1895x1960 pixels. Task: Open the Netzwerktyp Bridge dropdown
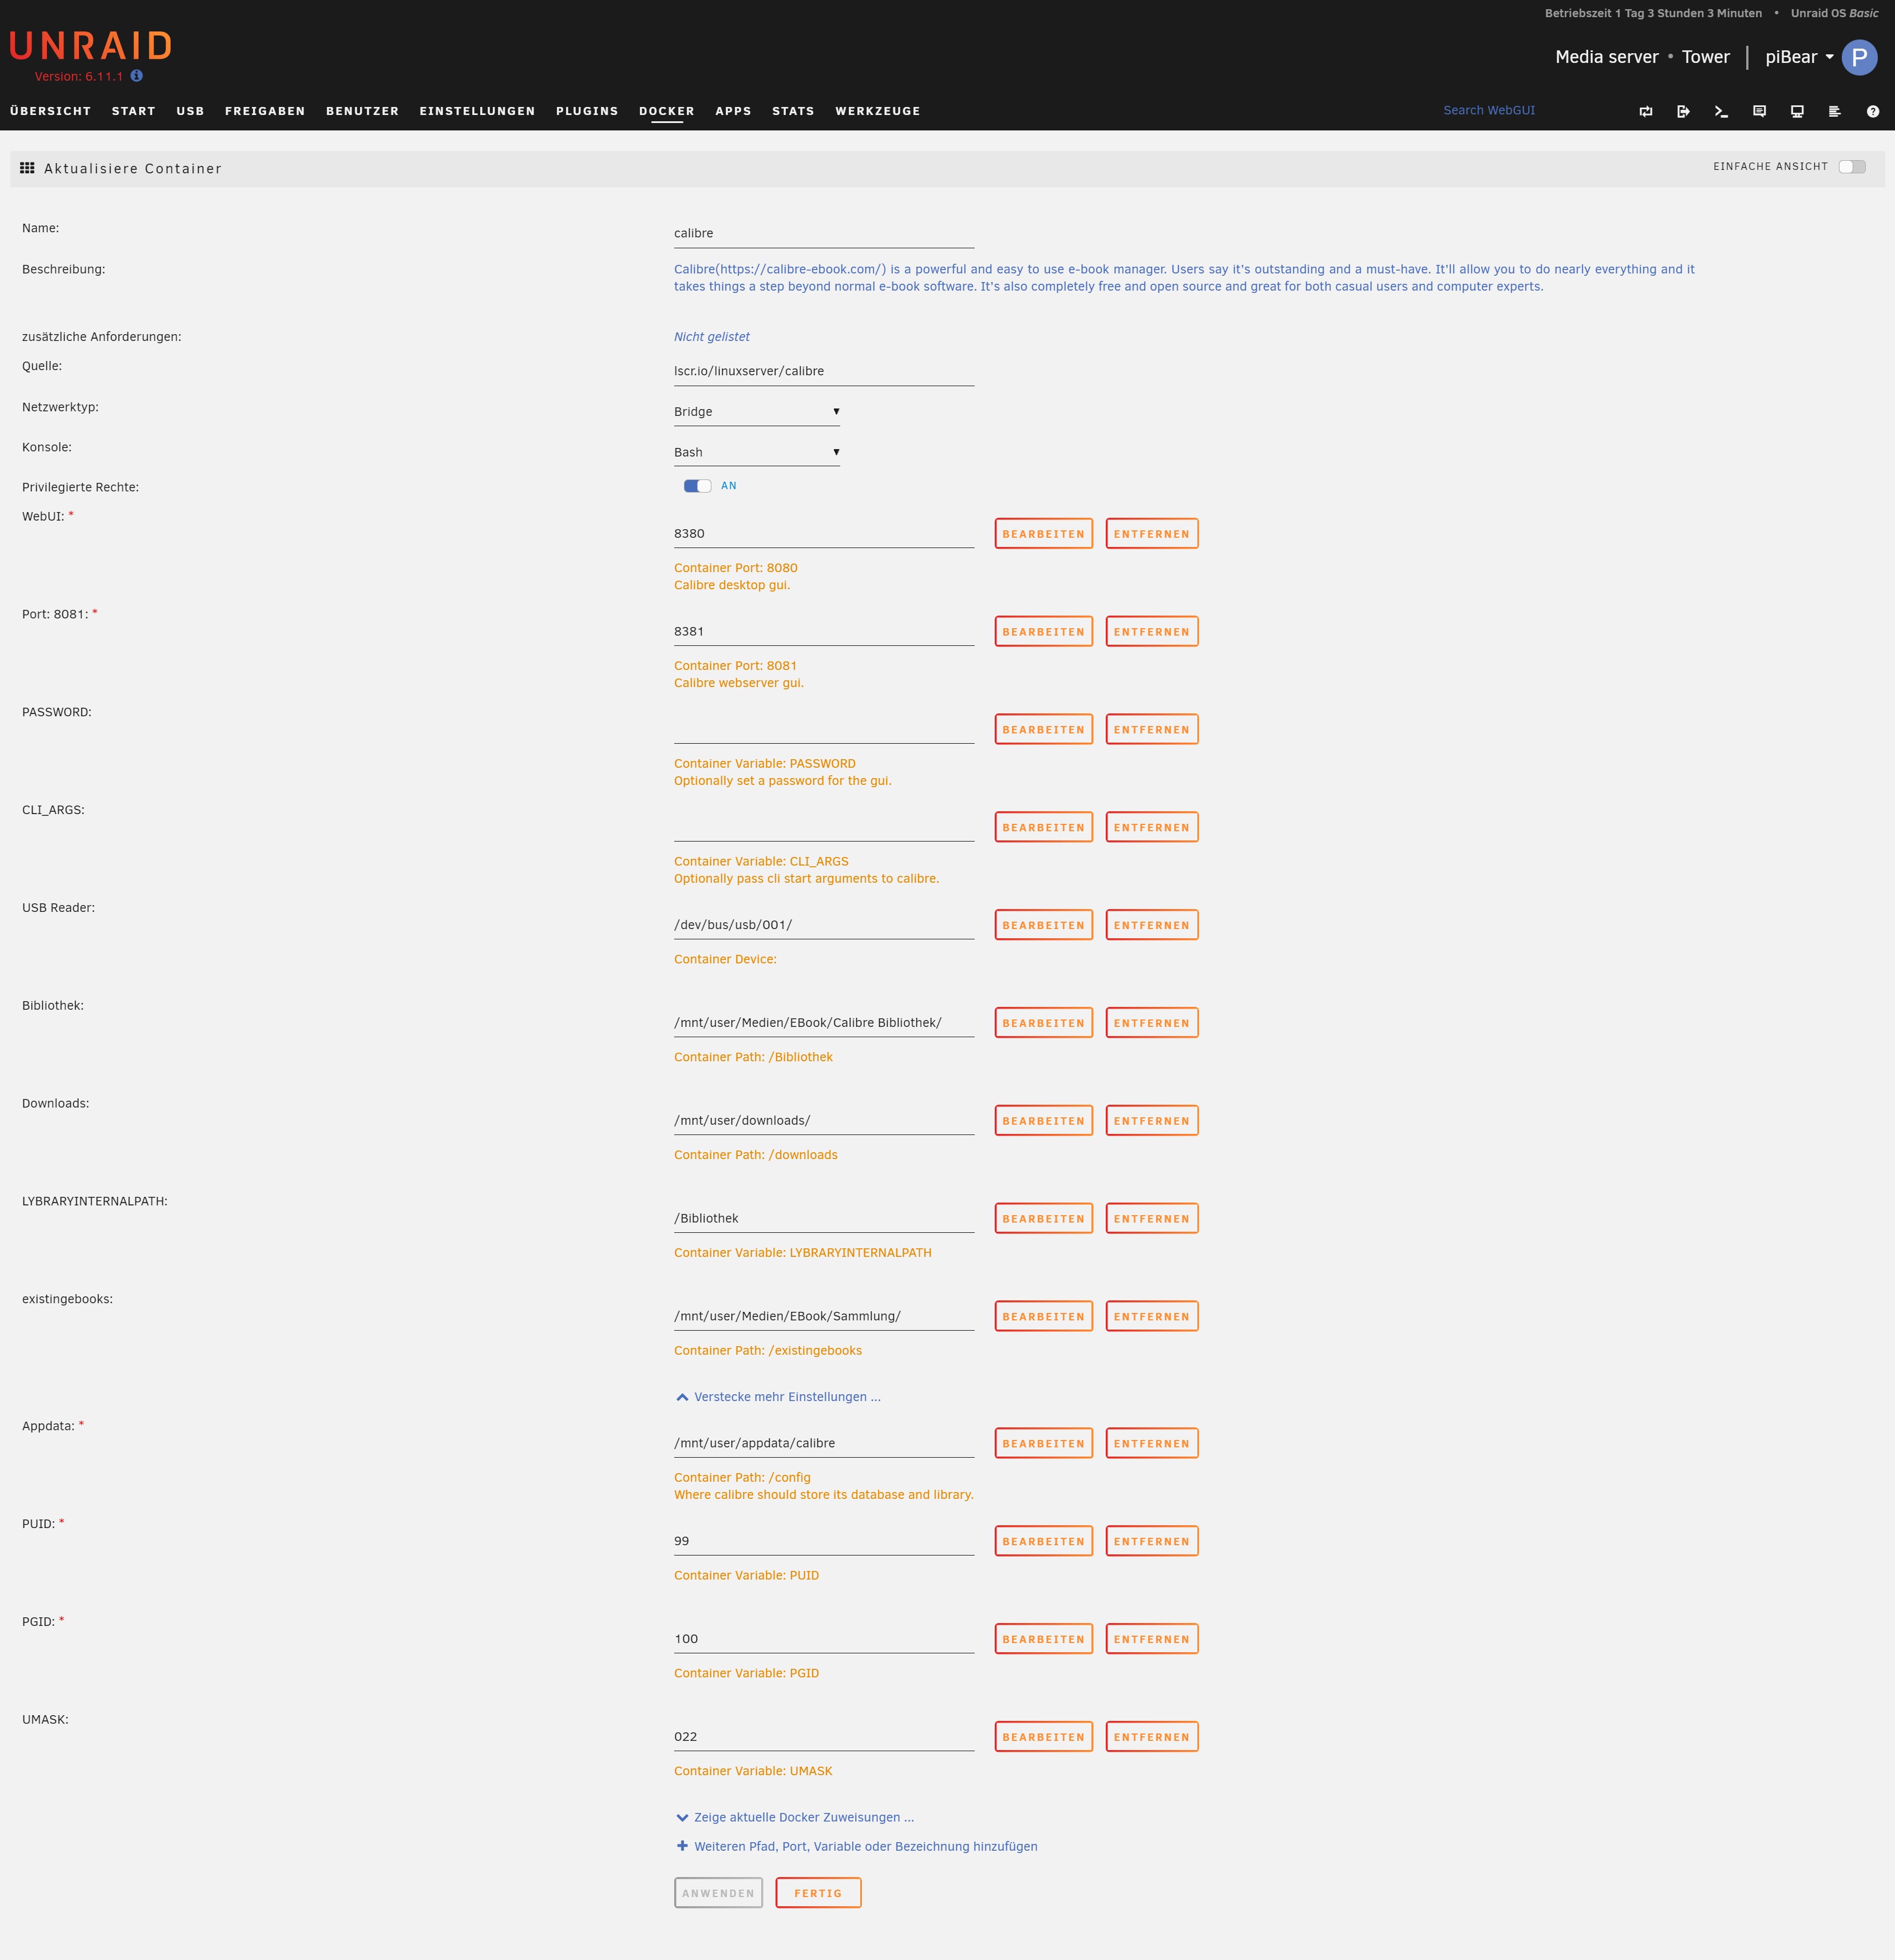pos(757,412)
